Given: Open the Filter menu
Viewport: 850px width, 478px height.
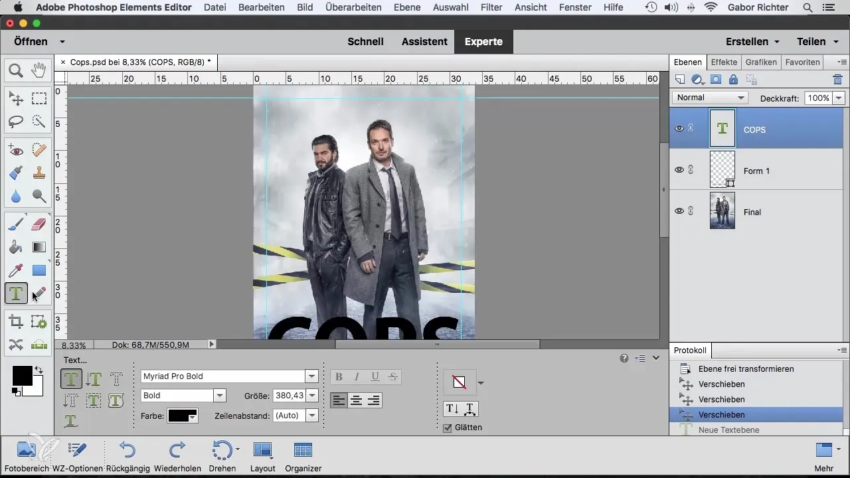Looking at the screenshot, I should [x=491, y=7].
